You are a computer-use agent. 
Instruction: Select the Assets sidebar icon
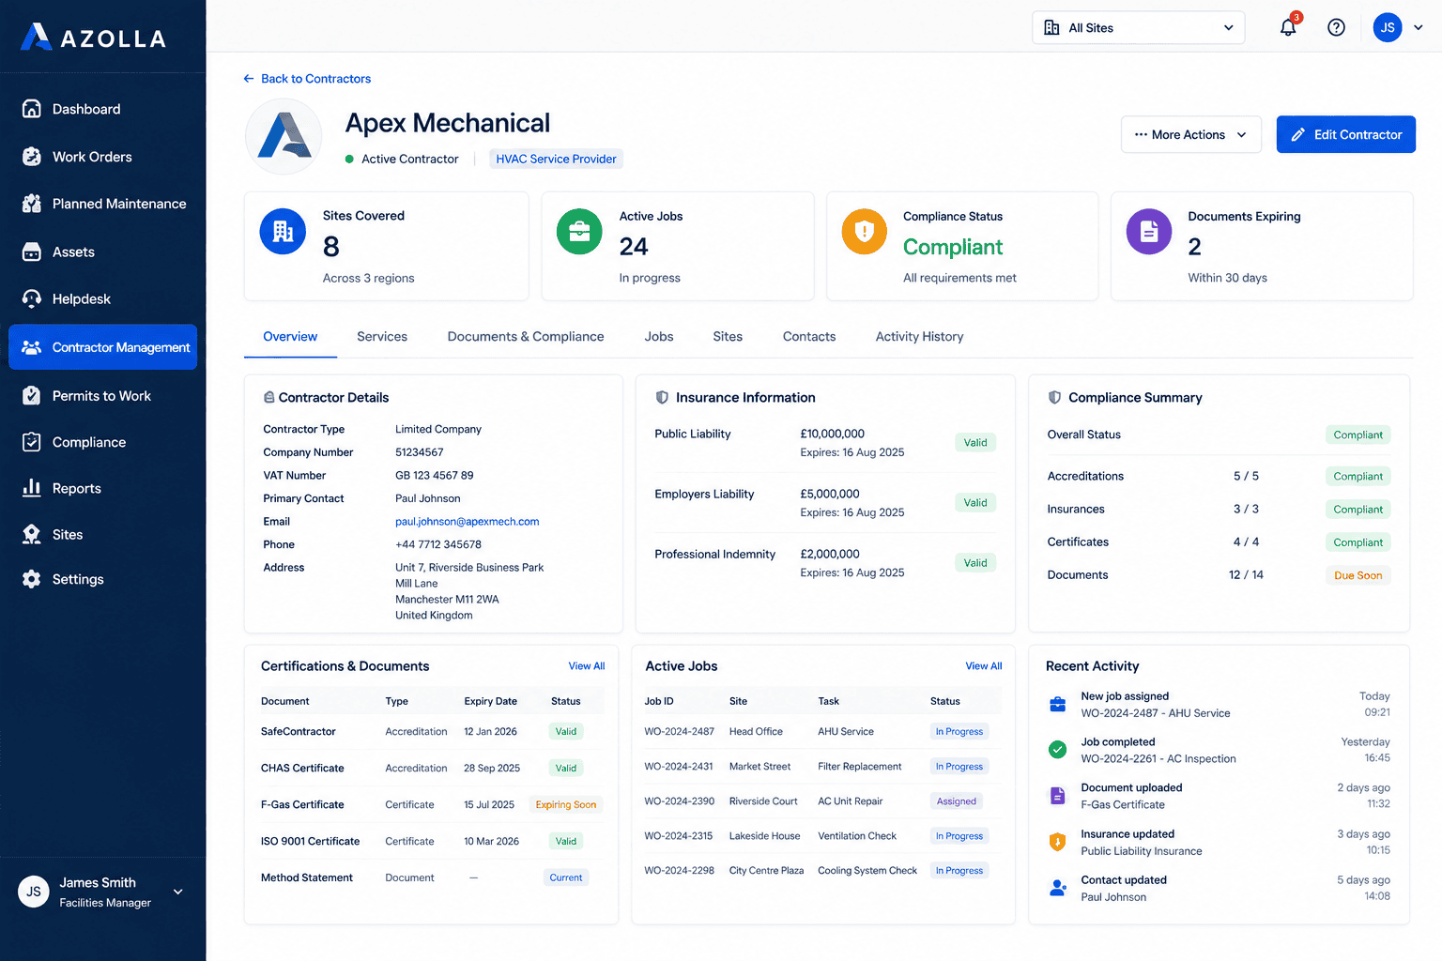tap(32, 252)
